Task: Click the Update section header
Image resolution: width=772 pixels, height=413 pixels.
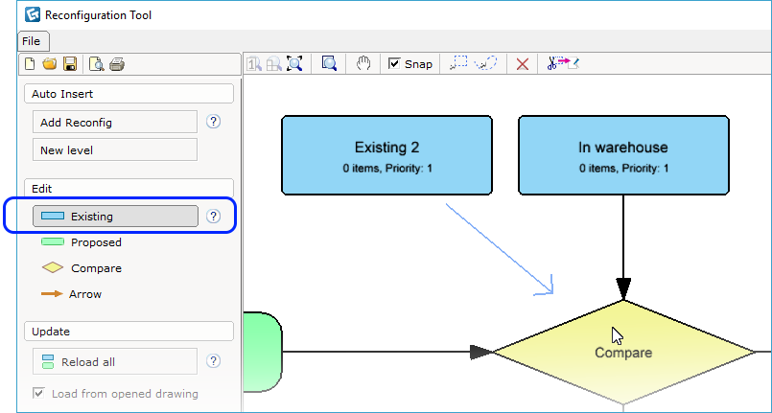Action: point(129,331)
